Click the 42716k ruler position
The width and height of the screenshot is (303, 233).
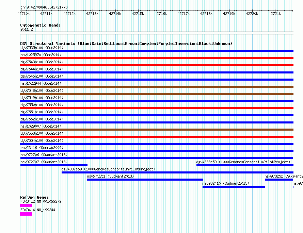(x=161, y=14)
